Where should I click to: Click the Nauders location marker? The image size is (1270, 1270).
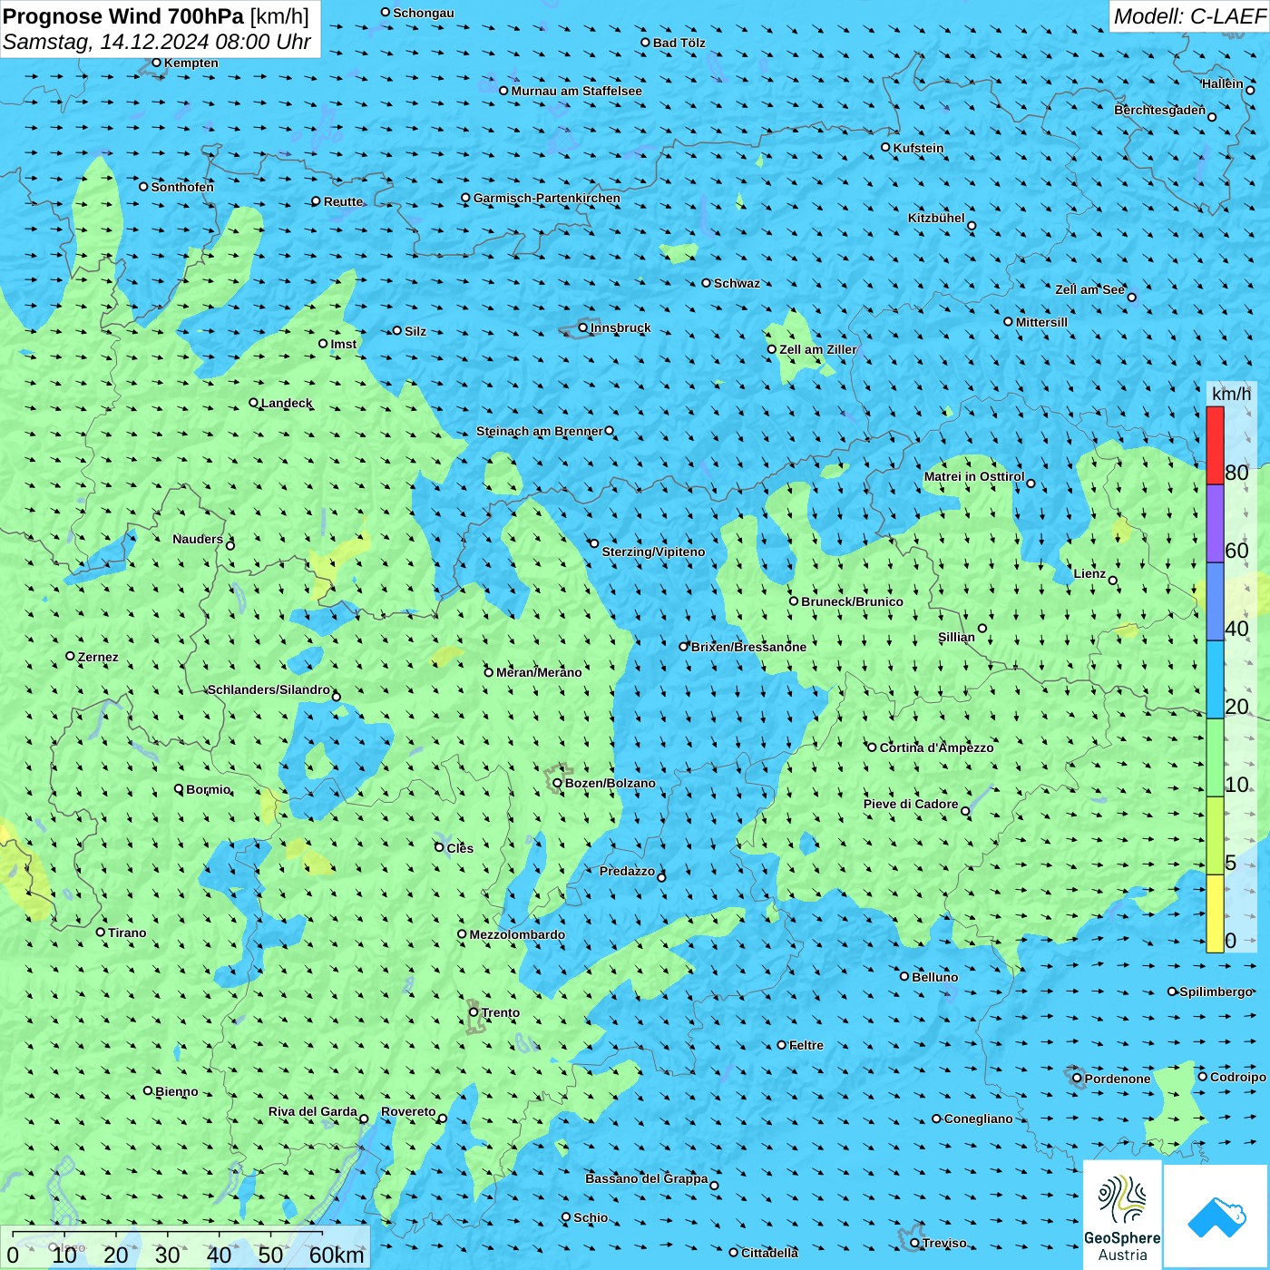[x=230, y=545]
